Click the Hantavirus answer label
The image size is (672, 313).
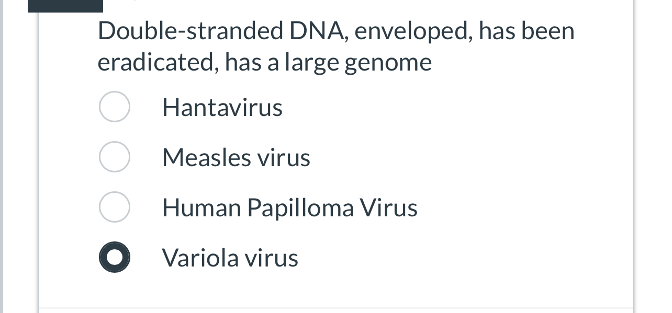222,107
